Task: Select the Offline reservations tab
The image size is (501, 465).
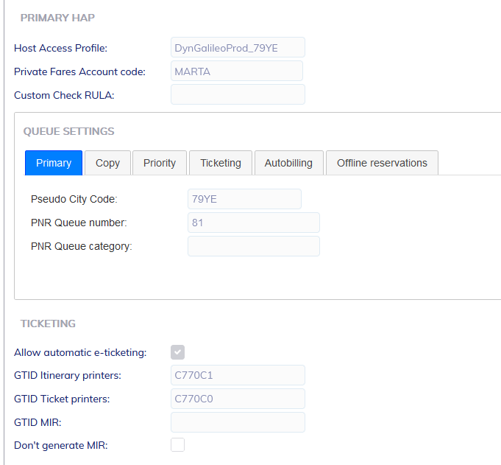Action: click(x=382, y=163)
